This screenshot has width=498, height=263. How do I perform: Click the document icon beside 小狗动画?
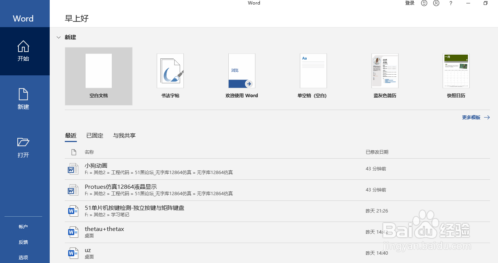(73, 168)
